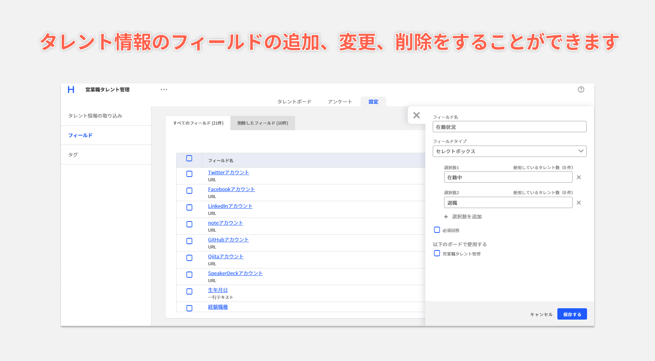Open the 生年月日 field link
The width and height of the screenshot is (655, 361).
pyautogui.click(x=218, y=290)
